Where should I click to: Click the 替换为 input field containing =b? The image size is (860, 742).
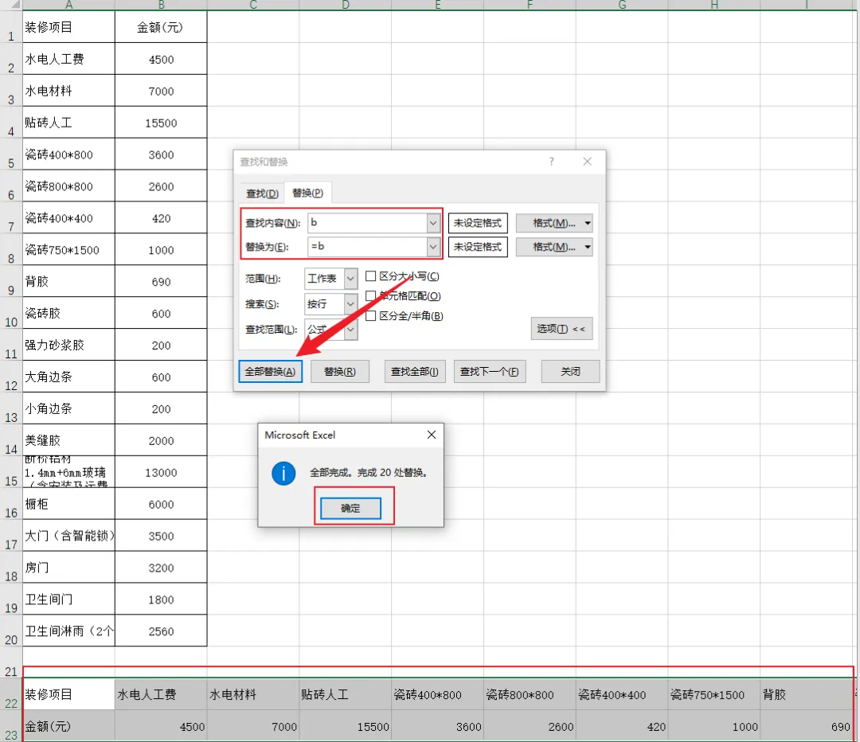[x=367, y=247]
